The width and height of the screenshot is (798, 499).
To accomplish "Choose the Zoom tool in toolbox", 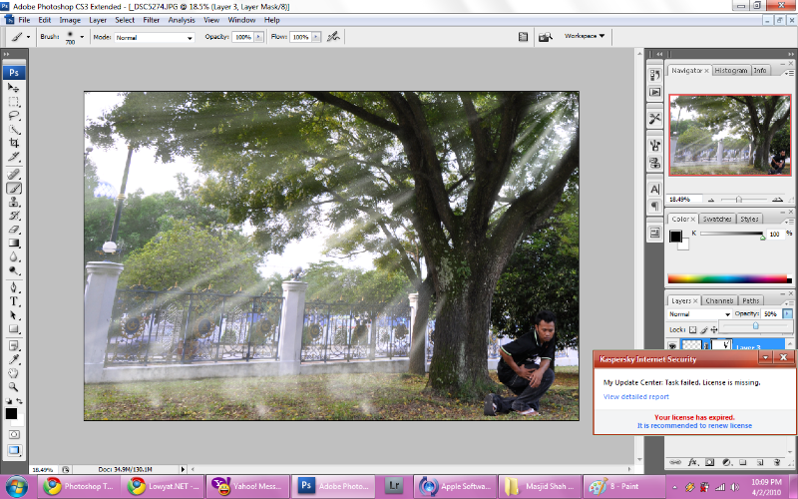I will click(15, 386).
